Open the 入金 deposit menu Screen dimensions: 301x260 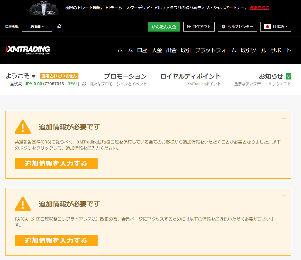(157, 50)
